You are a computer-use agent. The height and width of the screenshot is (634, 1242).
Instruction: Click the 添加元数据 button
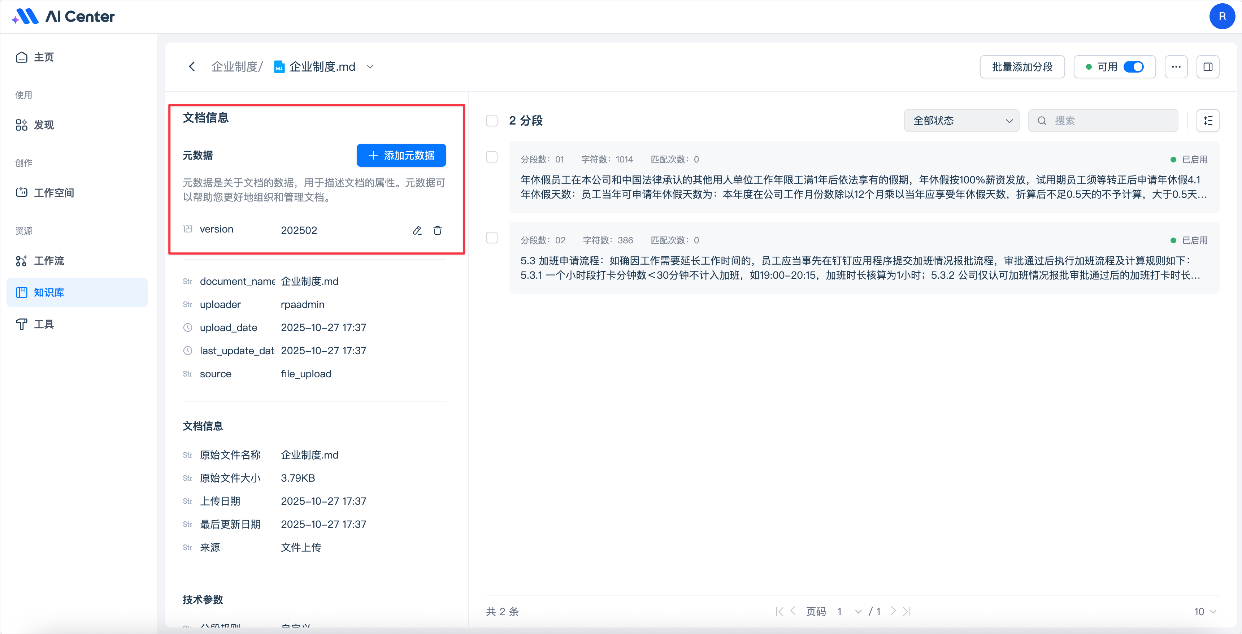(401, 155)
